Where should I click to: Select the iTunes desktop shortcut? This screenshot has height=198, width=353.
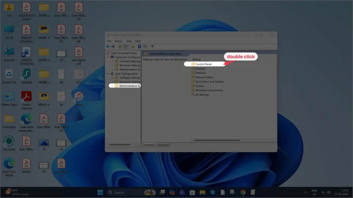pyautogui.click(x=79, y=99)
